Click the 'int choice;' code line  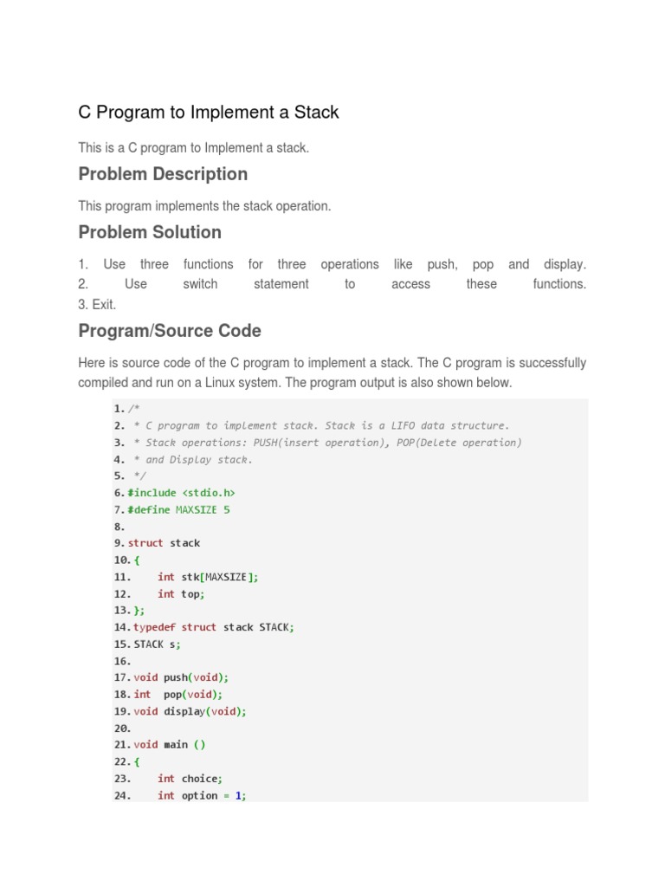190,779
